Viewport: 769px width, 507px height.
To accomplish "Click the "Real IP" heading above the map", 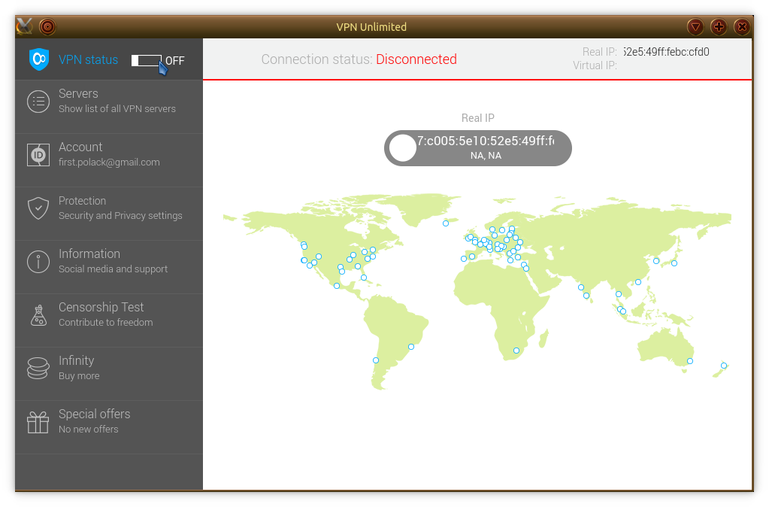I will click(478, 118).
